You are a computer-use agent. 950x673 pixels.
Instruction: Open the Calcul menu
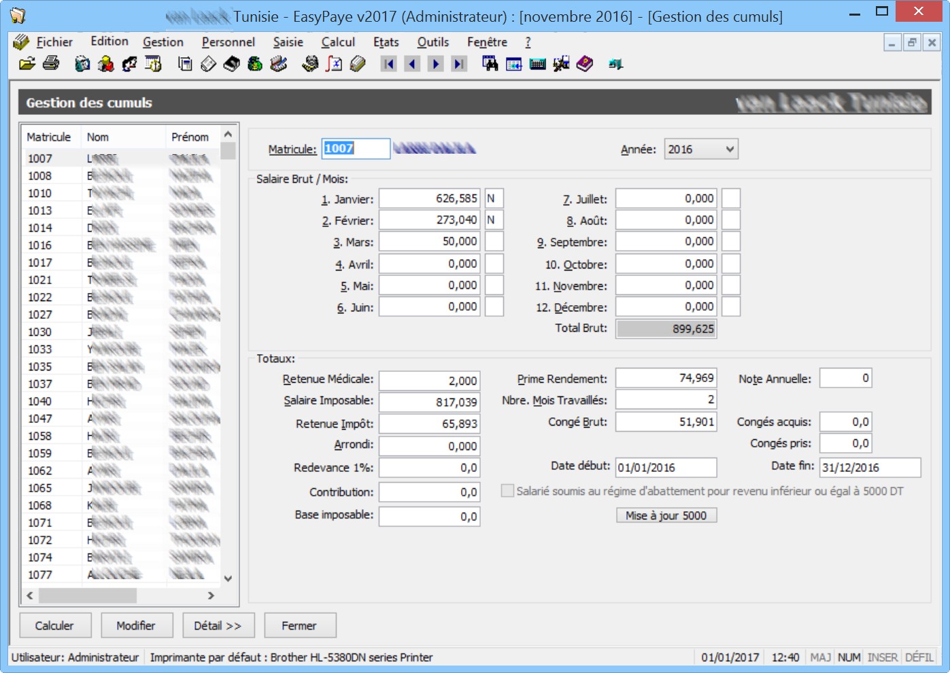coord(338,42)
